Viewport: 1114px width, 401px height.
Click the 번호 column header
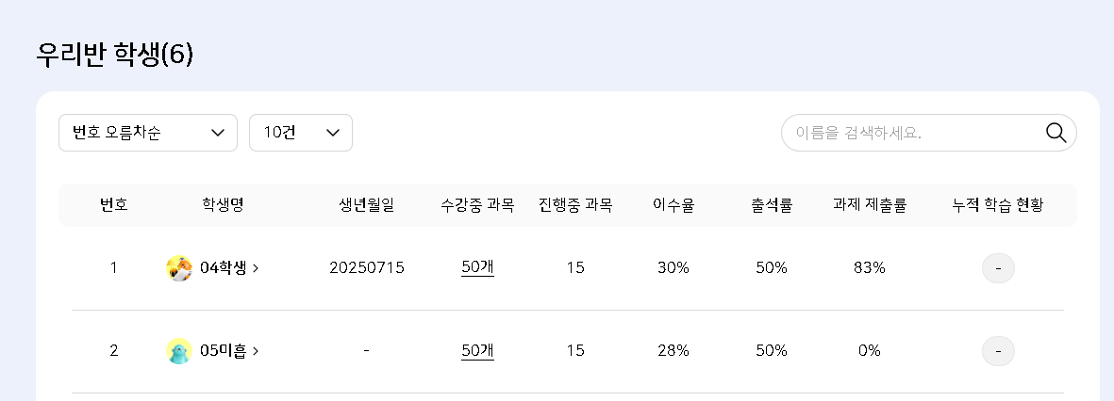point(114,205)
